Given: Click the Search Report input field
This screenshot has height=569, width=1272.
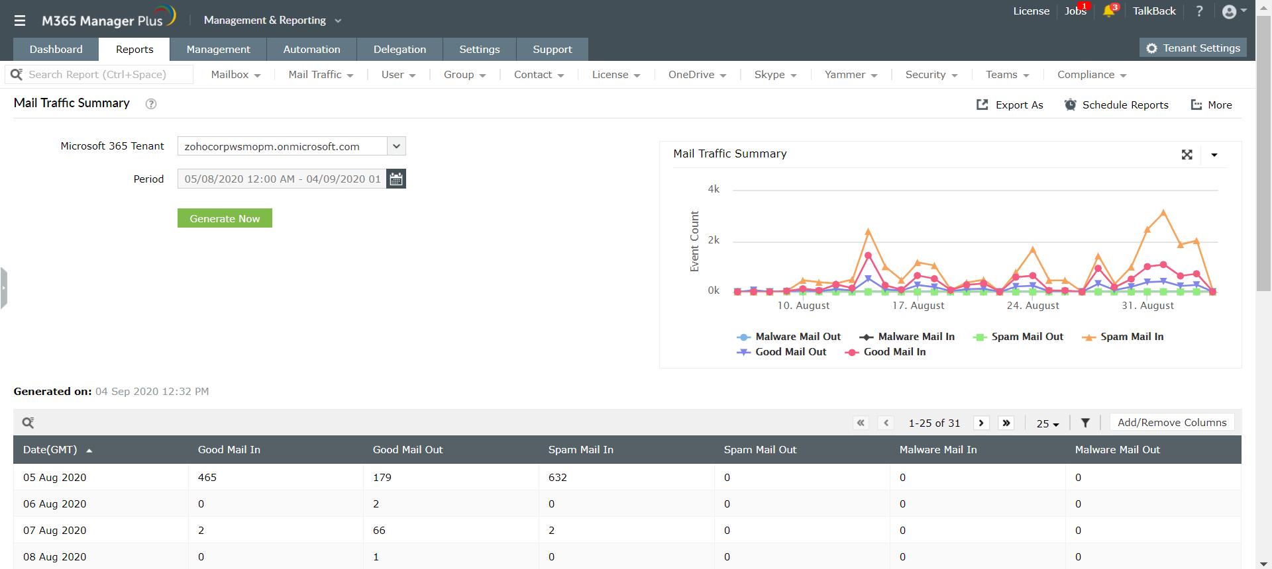Looking at the screenshot, I should (106, 75).
